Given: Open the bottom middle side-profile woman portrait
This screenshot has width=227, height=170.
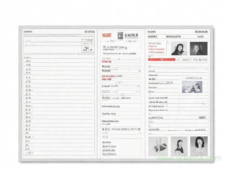Looking at the screenshot, I should tap(179, 145).
